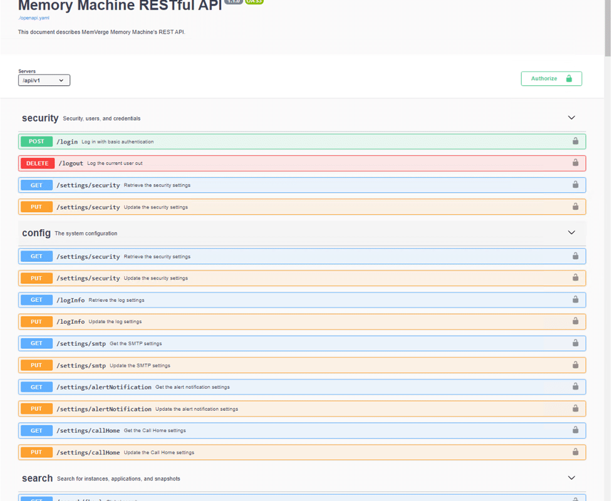Click the lock icon on PUT /settings/callHome row
The image size is (612, 501).
point(575,452)
